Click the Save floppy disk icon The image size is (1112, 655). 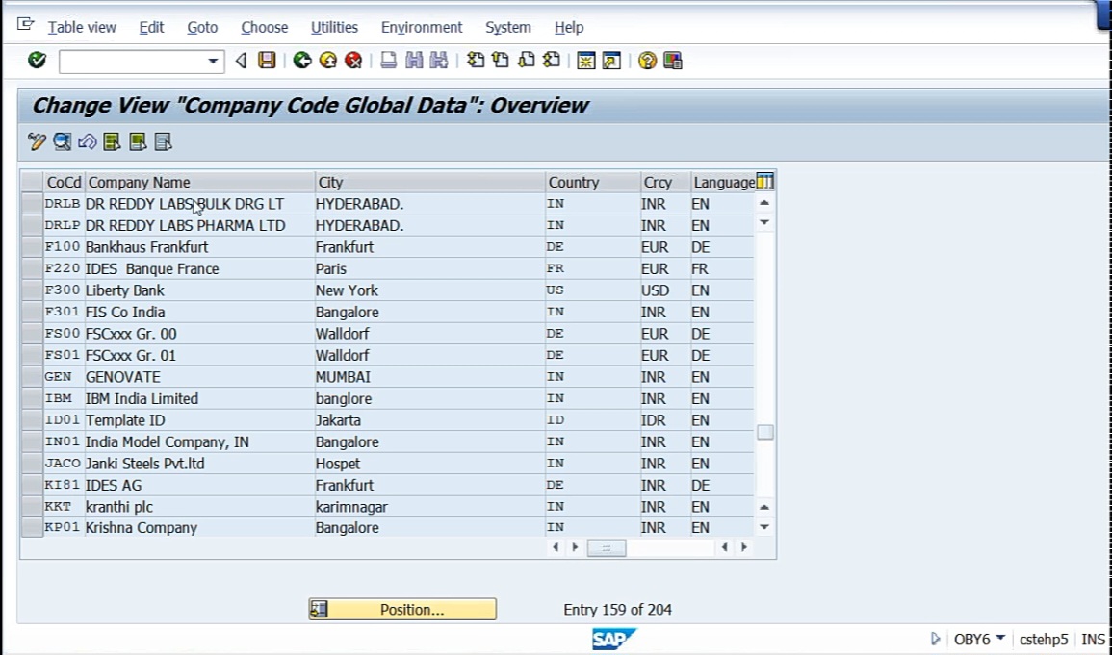click(x=267, y=61)
